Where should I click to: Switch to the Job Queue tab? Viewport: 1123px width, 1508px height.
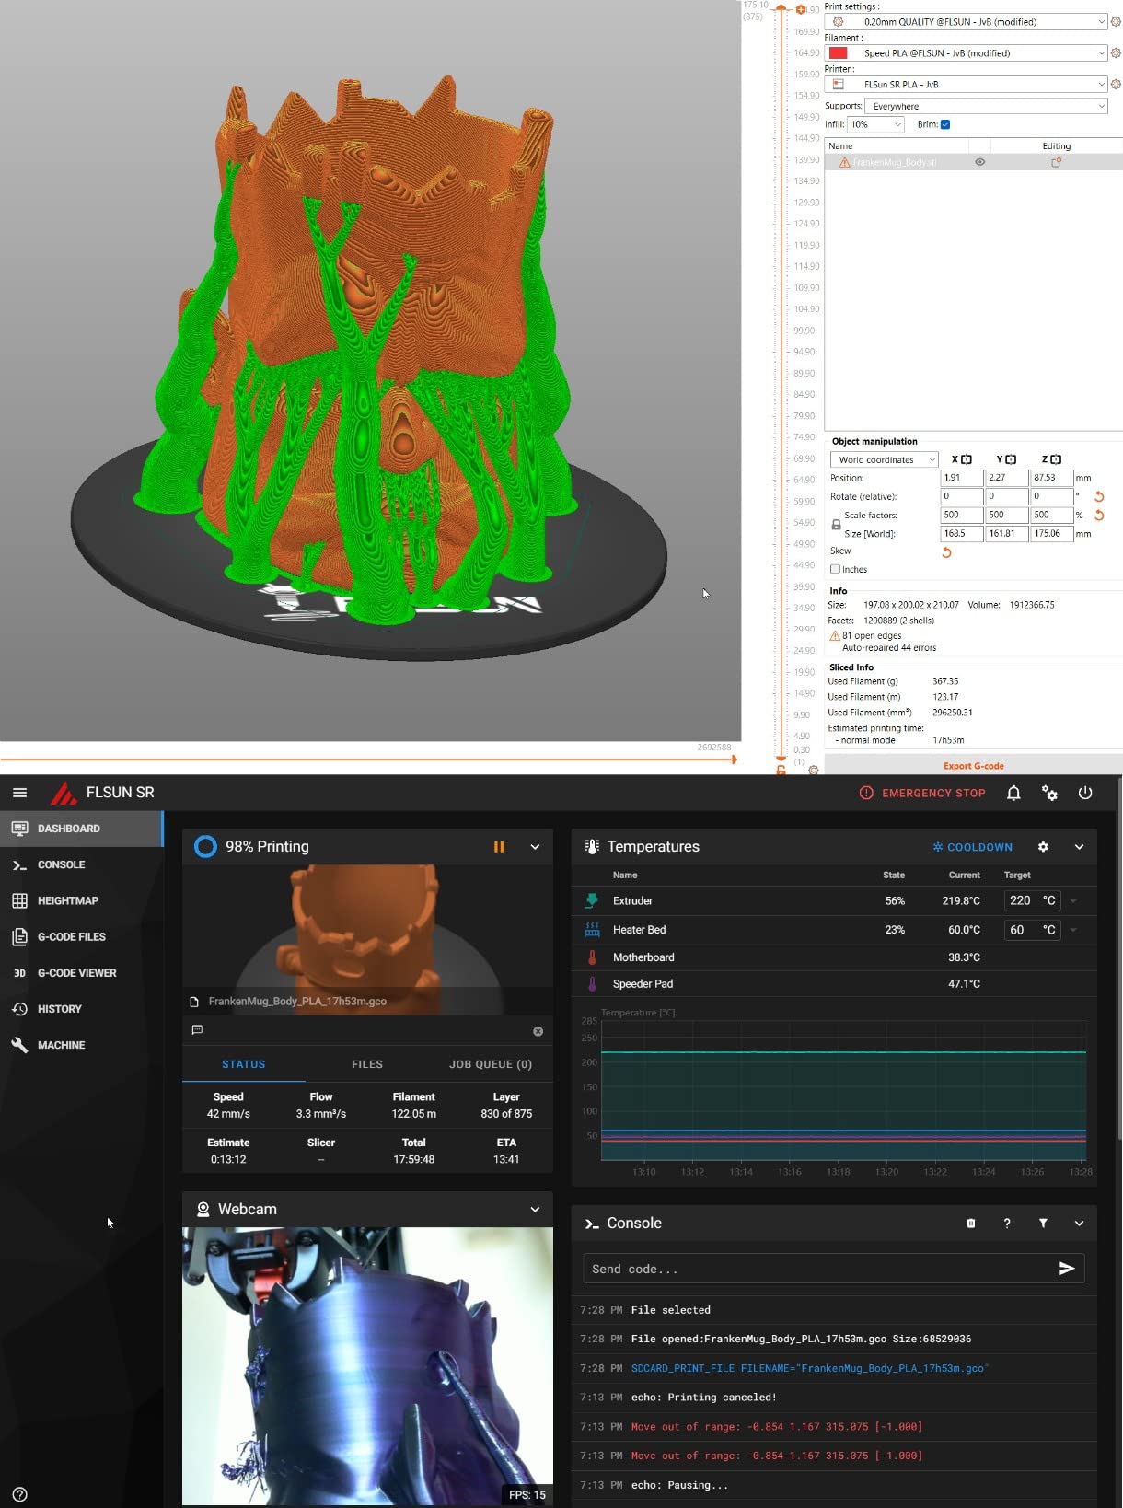(x=491, y=1064)
